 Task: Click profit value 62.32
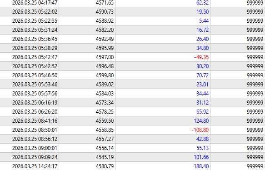202,3
